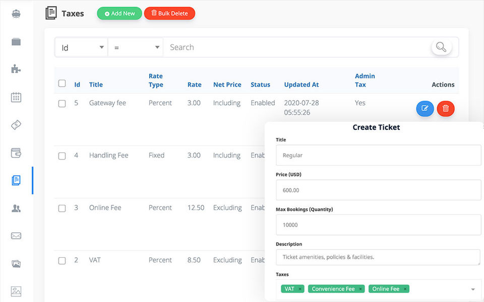
Task: Click the Description text area
Action: (378, 257)
